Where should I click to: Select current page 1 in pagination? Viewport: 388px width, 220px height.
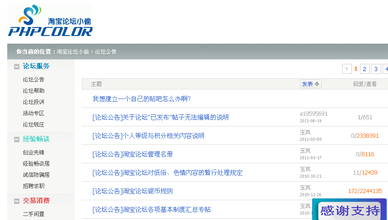click(356, 69)
